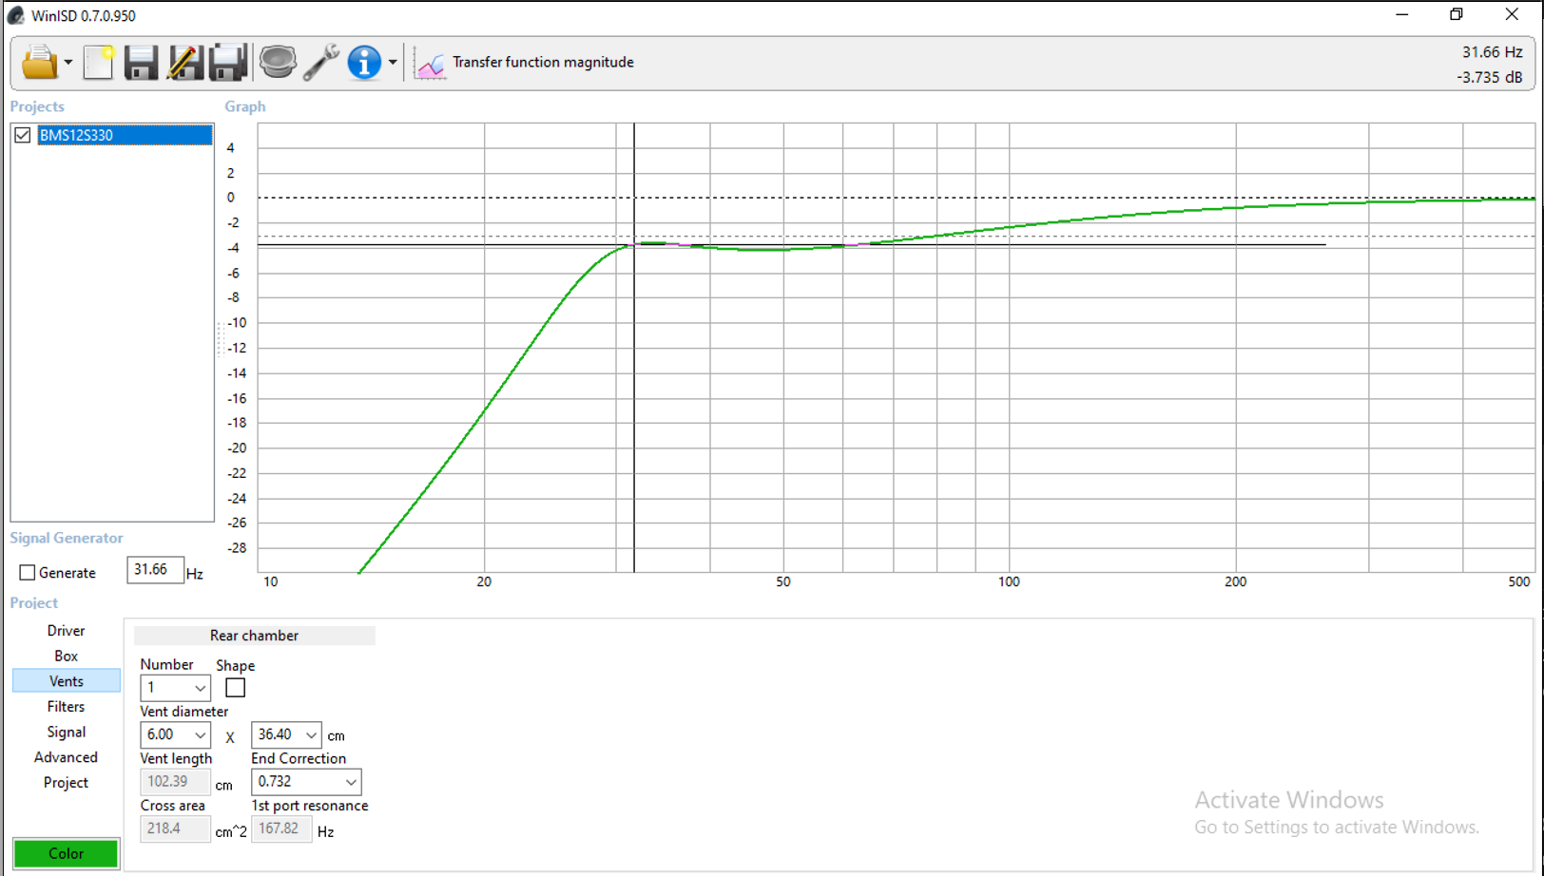The width and height of the screenshot is (1544, 876).
Task: Minimize the WinISD window
Action: coord(1402,15)
